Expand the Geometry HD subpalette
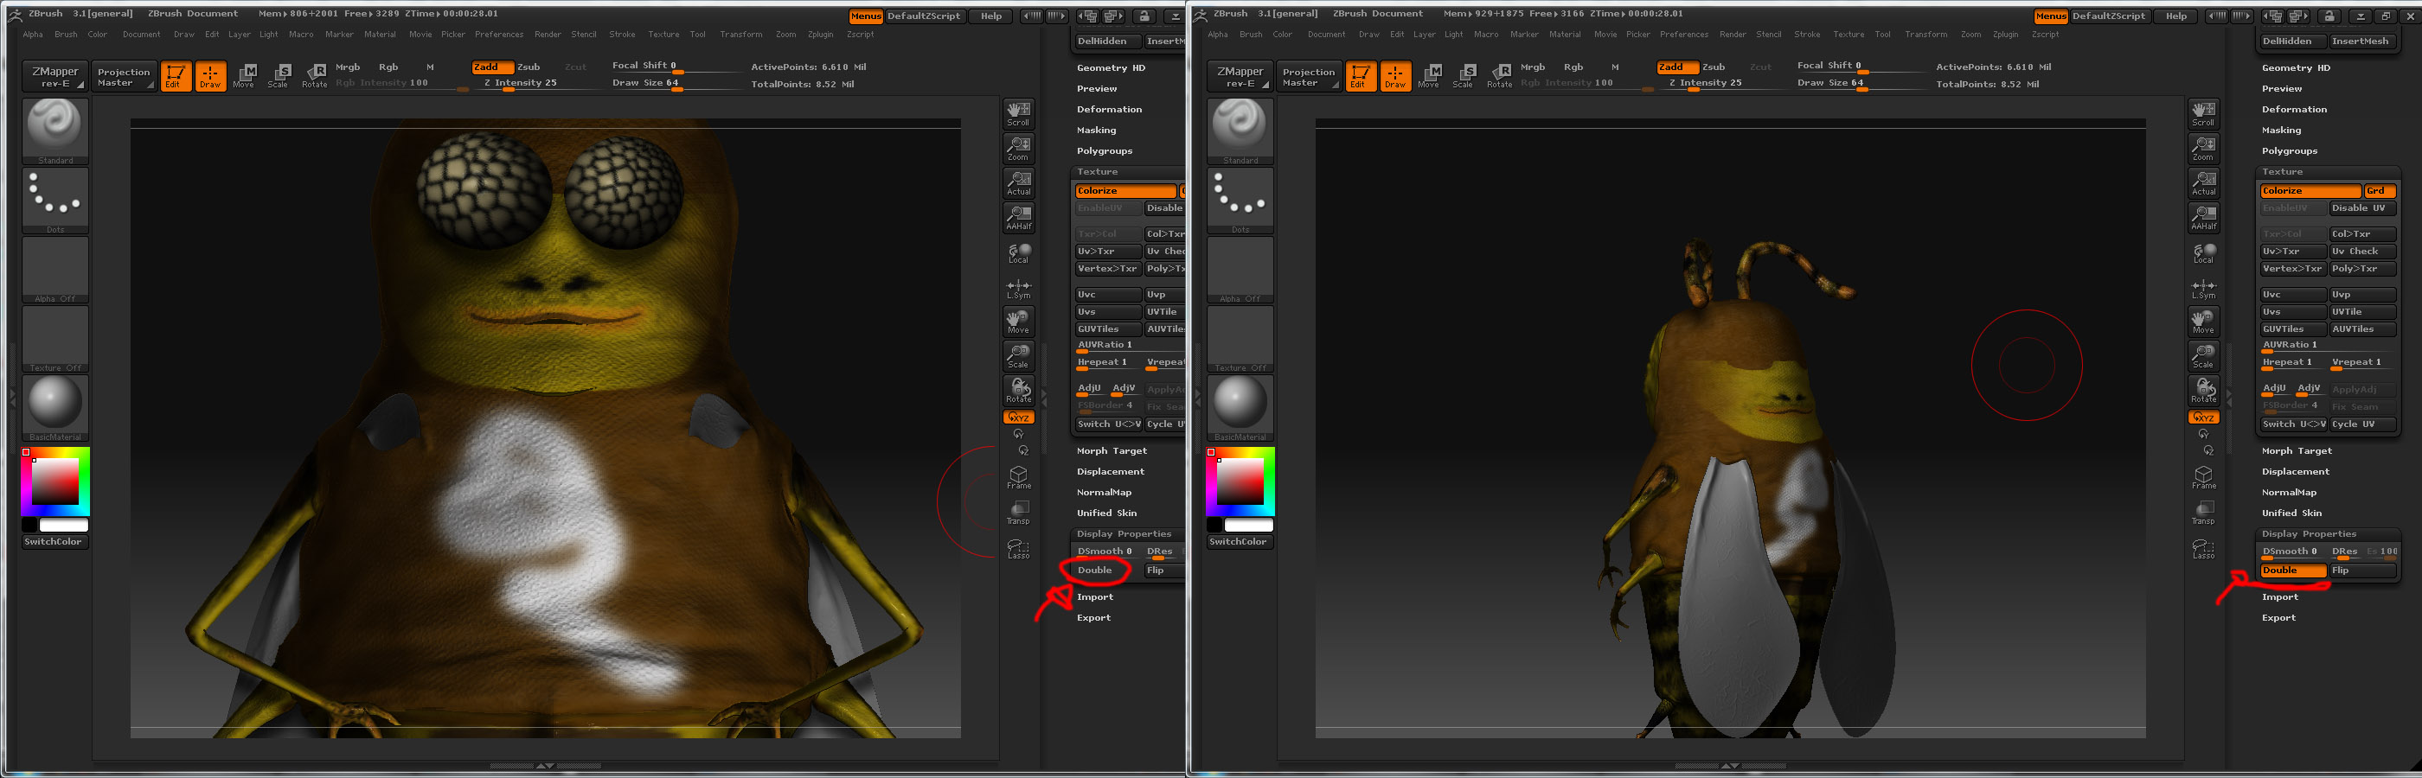The width and height of the screenshot is (2422, 778). pos(1110,67)
